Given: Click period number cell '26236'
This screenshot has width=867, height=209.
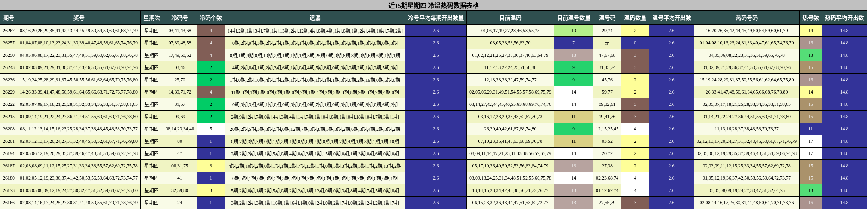Looking at the screenshot, I should [x=9, y=80].
